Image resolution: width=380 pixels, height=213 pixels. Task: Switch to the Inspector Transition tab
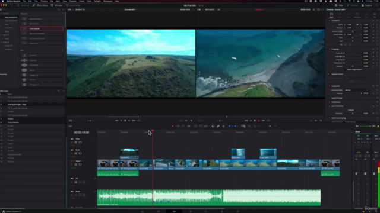click(x=357, y=15)
